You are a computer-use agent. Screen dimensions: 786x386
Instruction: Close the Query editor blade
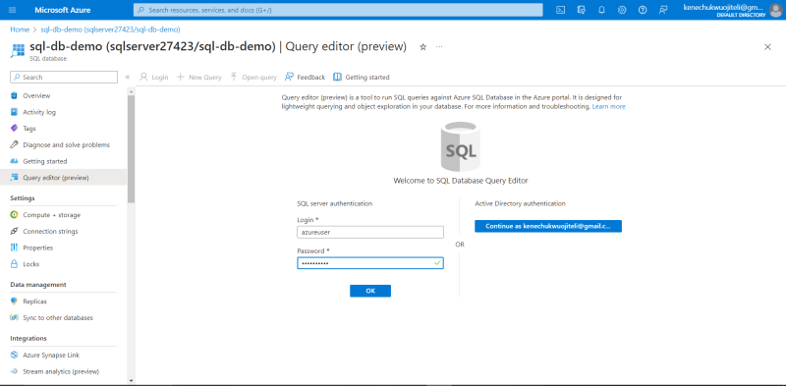click(x=767, y=46)
